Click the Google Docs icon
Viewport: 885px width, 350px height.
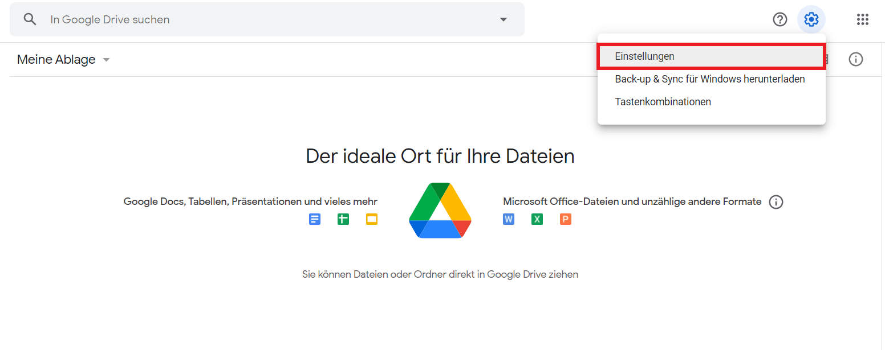point(315,219)
